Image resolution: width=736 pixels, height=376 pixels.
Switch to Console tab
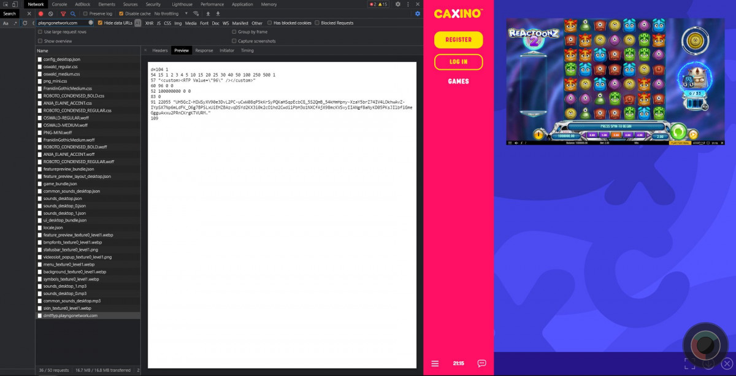pos(59,4)
